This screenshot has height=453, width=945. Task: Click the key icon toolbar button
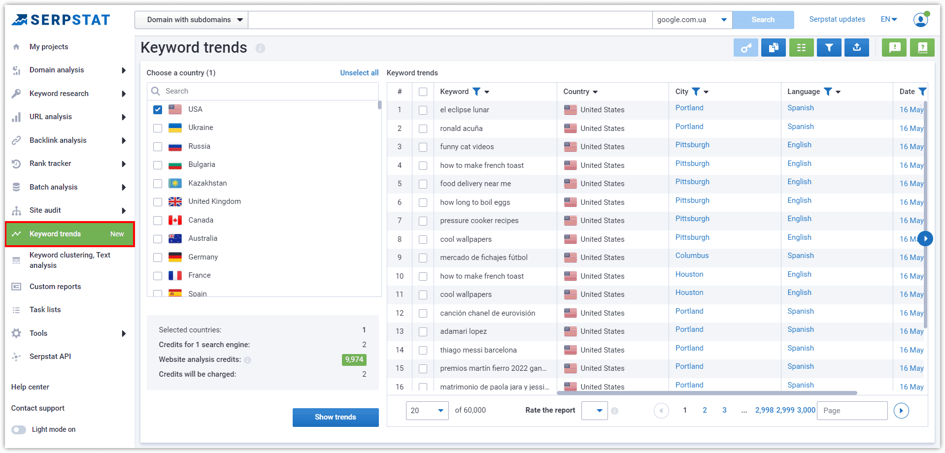746,48
